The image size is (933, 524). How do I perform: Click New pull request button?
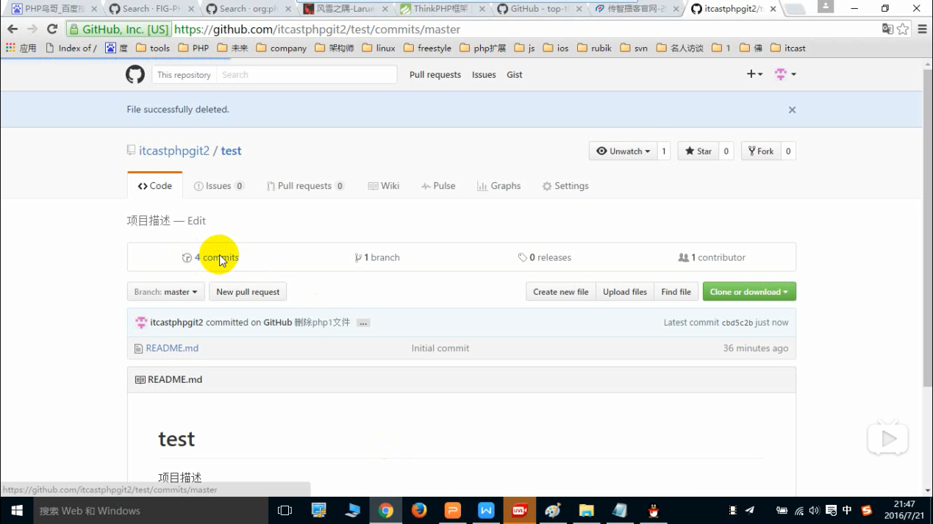[x=248, y=292]
